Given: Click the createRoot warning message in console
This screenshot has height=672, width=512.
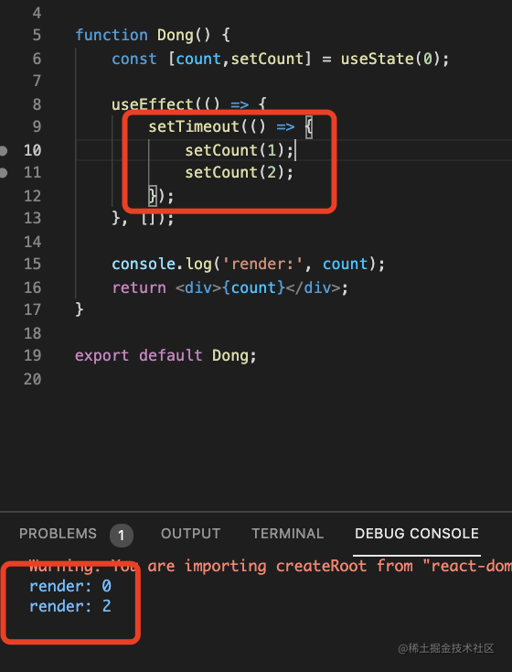Looking at the screenshot, I should [270, 566].
